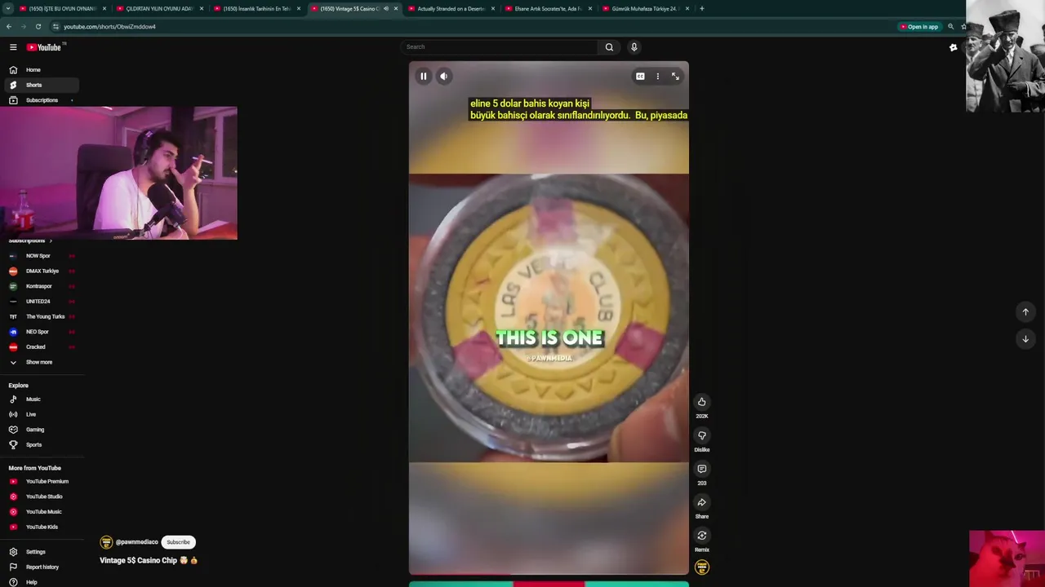Subscribe to @pawnmediaco channel
The image size is (1045, 587).
click(x=178, y=542)
